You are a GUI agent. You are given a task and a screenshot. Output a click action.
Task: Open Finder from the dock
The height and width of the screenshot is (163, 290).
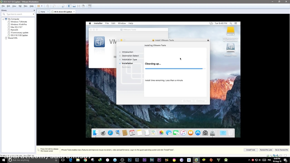pos(96,133)
